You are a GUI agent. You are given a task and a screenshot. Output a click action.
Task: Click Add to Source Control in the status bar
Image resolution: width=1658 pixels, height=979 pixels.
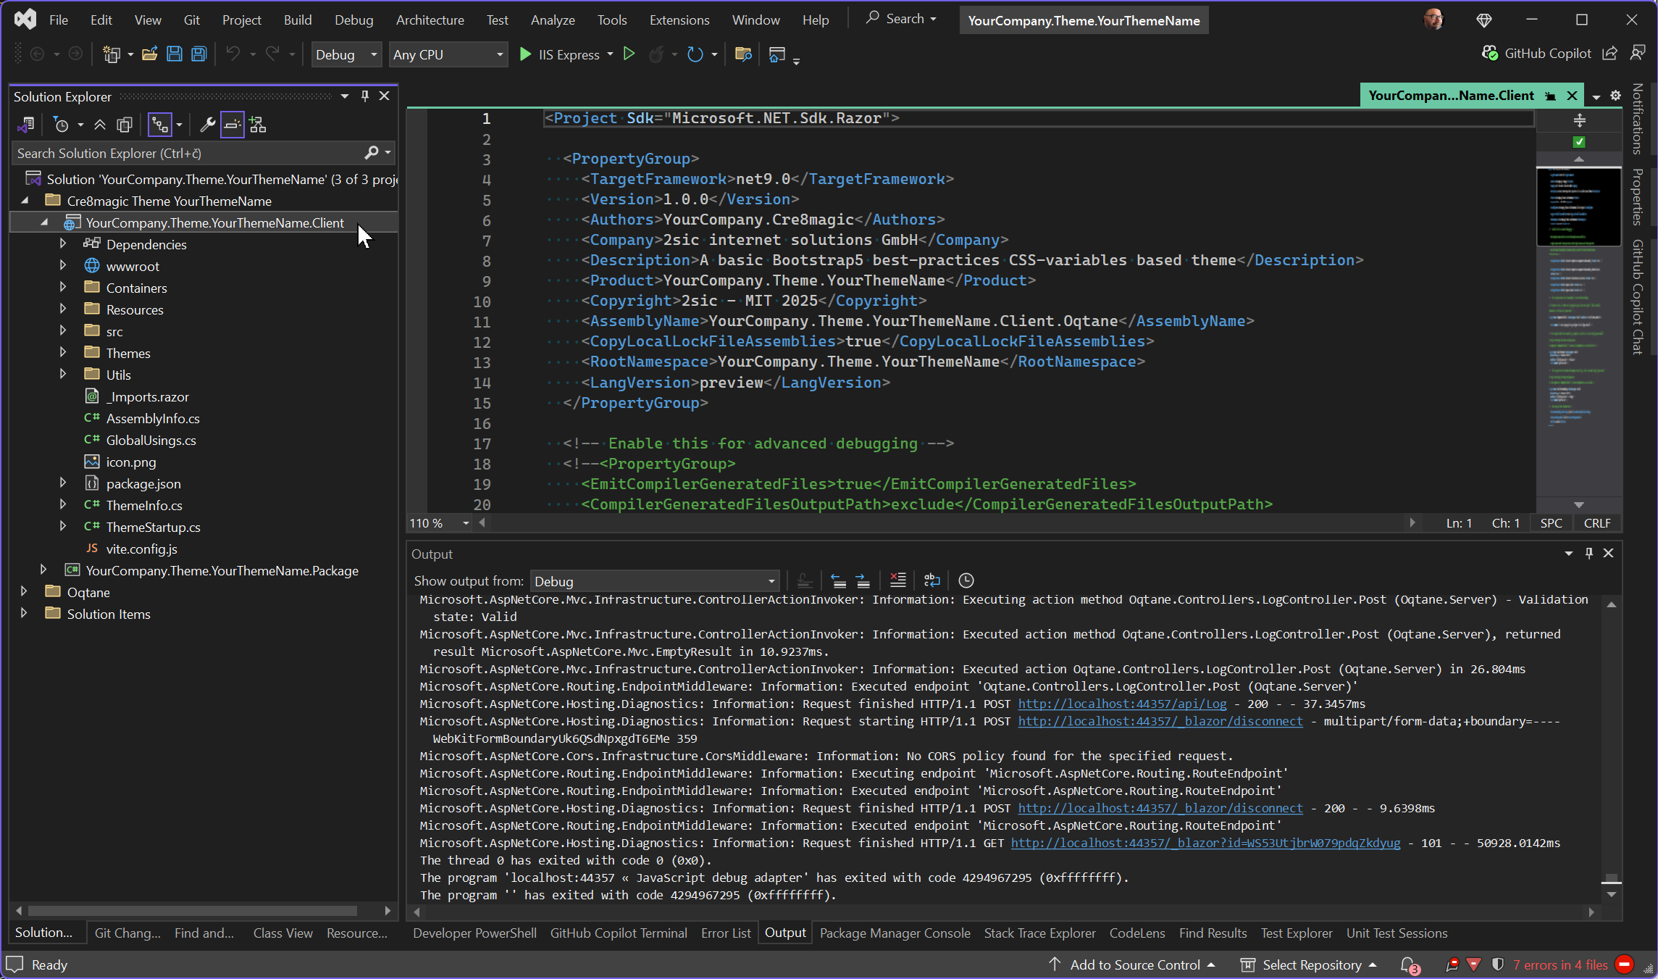pos(1134,965)
